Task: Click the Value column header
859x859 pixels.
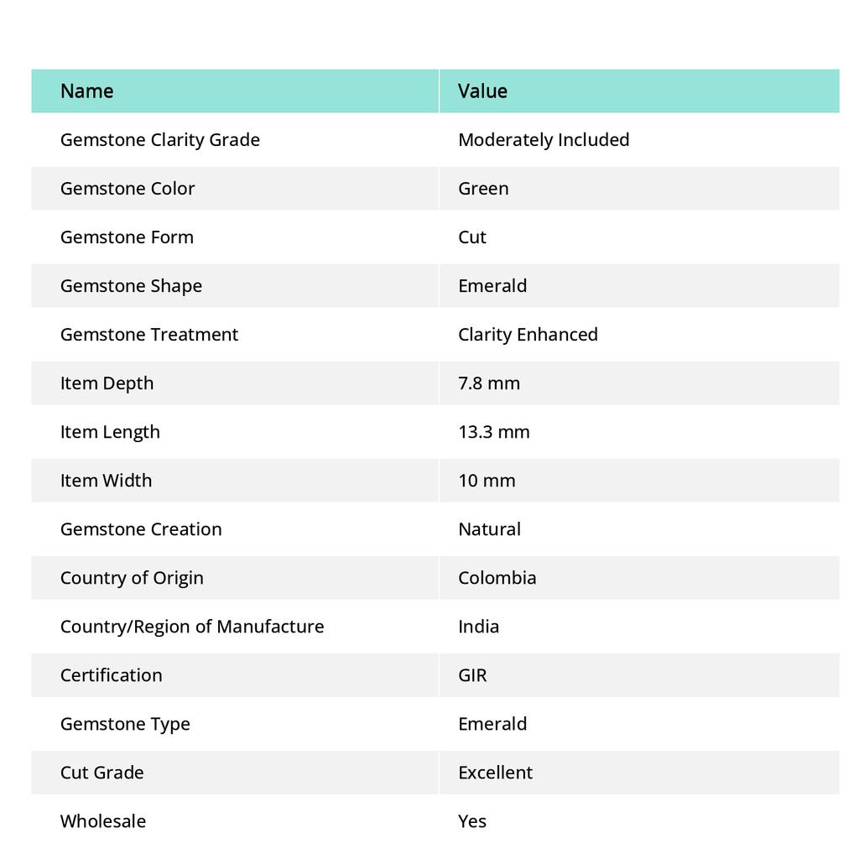Action: [x=482, y=91]
